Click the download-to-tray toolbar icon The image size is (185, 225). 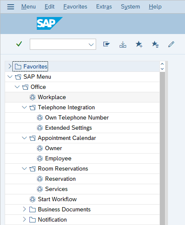click(x=123, y=44)
